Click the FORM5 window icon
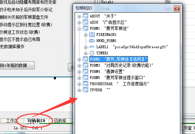The height and width of the screenshot is (134, 195). pyautogui.click(x=86, y=78)
